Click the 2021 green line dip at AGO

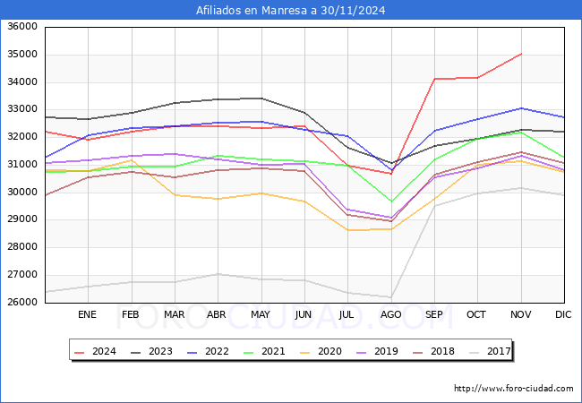coord(391,201)
